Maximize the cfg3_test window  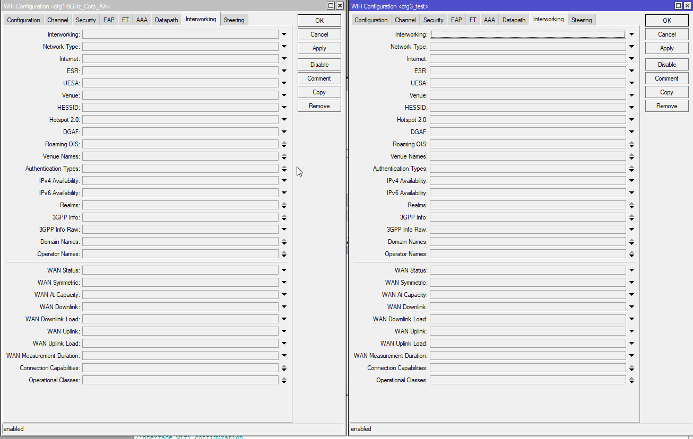[x=679, y=5]
